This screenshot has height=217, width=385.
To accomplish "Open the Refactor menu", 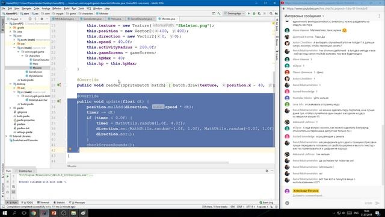I will pos(57,8).
